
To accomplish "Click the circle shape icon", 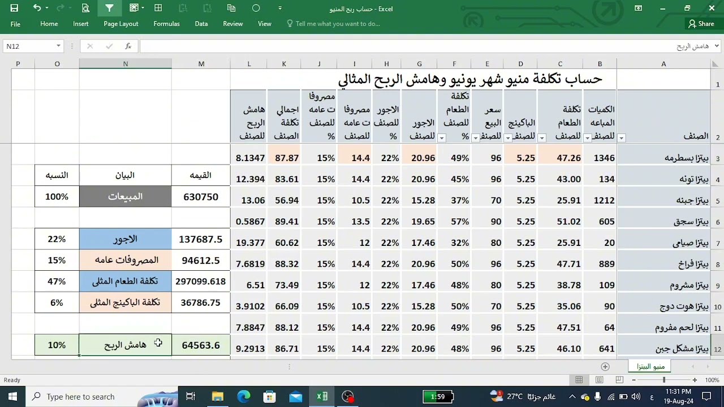I will coord(256,8).
